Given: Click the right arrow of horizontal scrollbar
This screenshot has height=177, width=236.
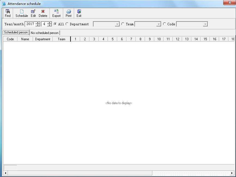Looking at the screenshot, I should click(232, 173).
